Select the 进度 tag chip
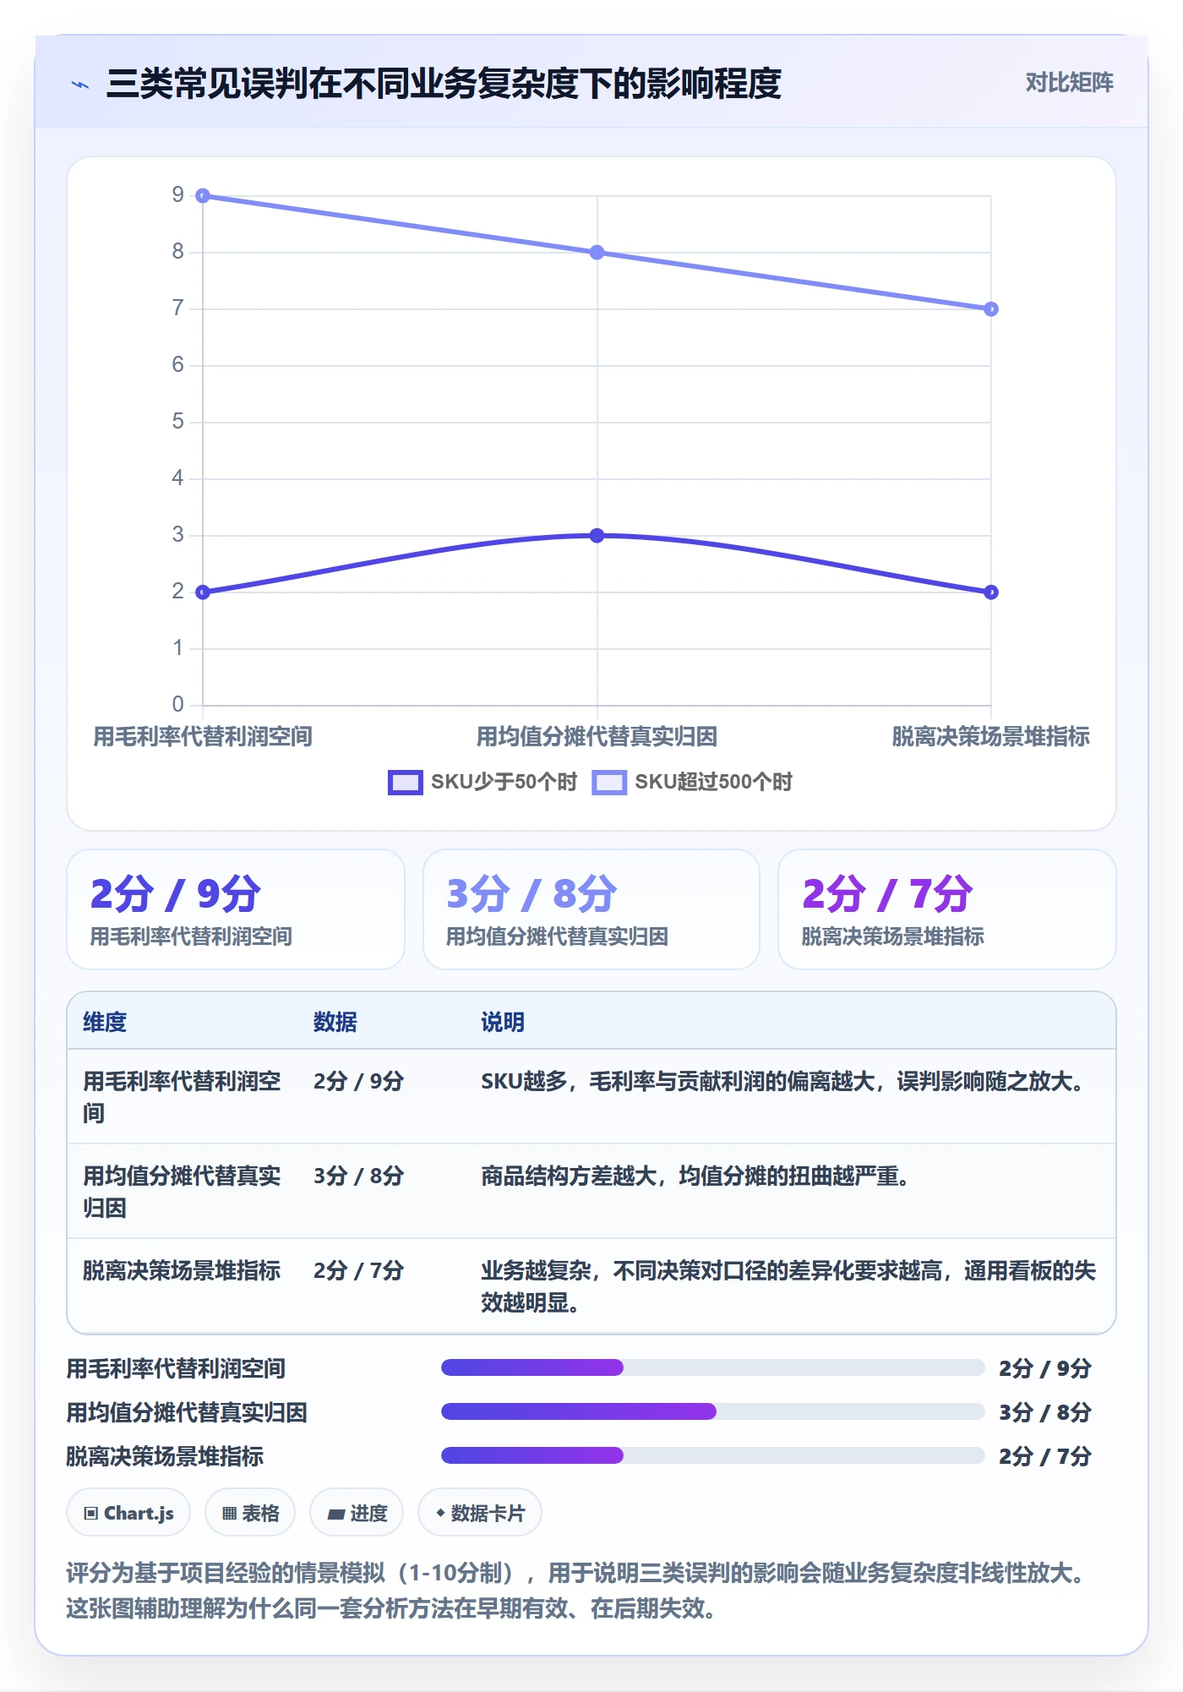 pos(357,1513)
